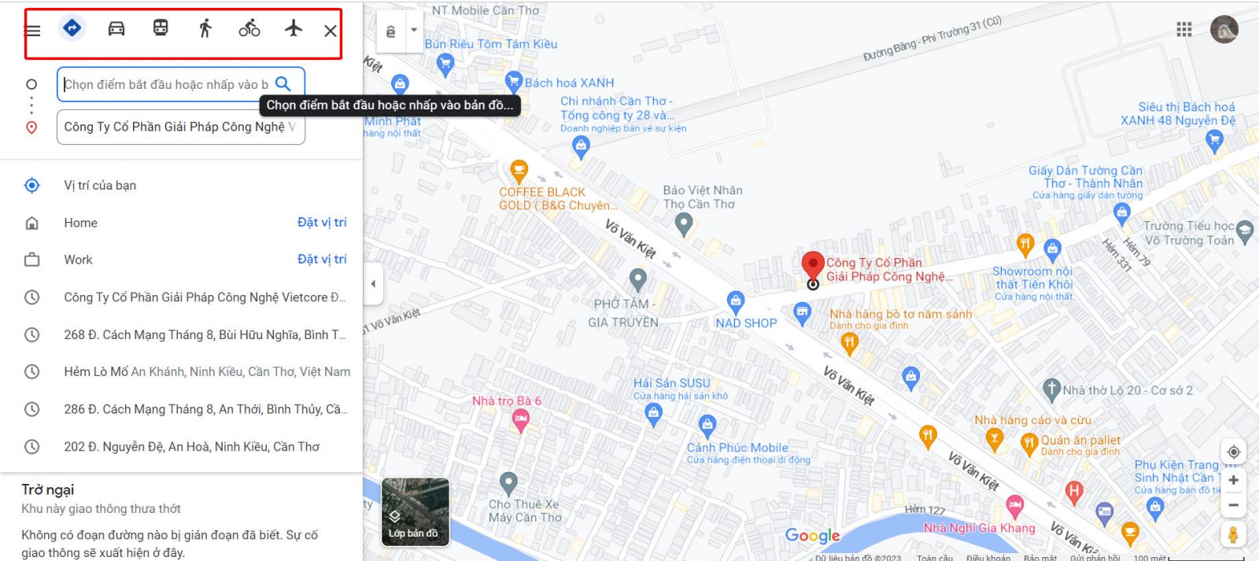Search from the starting point field
Viewport: 1259px width, 561px height.
pos(283,84)
